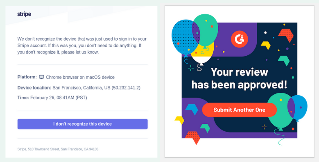The width and height of the screenshot is (319, 162).
Task: Click the G2 logo circle
Action: point(240,39)
